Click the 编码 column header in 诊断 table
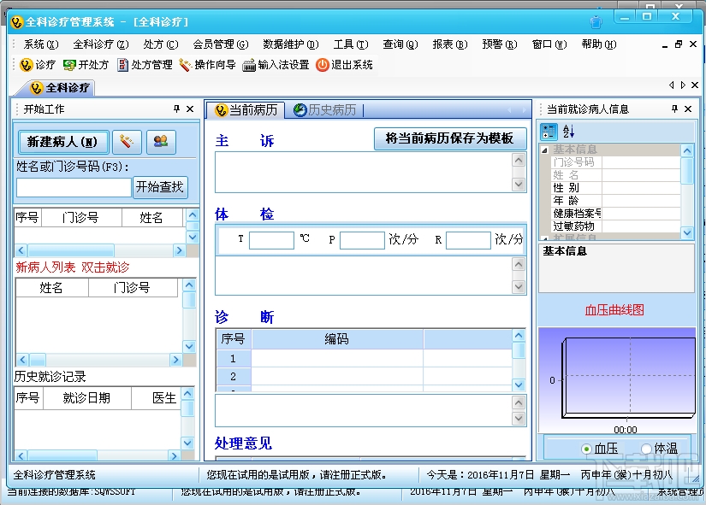Screen dimensions: 706x505 pyautogui.click(x=337, y=339)
